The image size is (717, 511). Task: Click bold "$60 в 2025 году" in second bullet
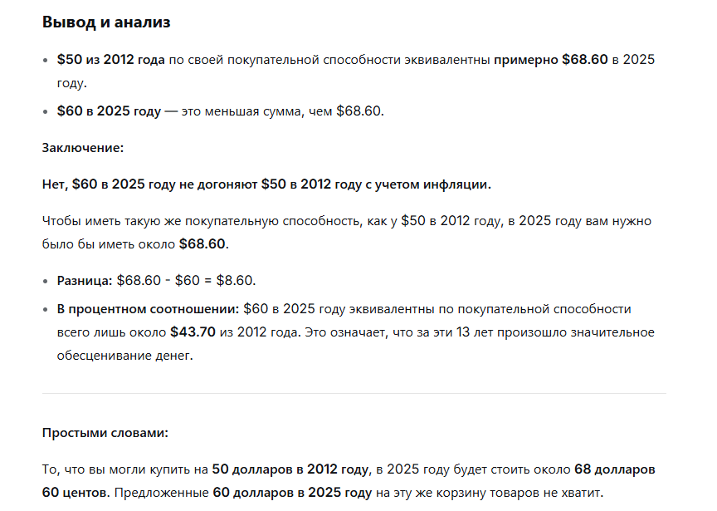tap(109, 111)
